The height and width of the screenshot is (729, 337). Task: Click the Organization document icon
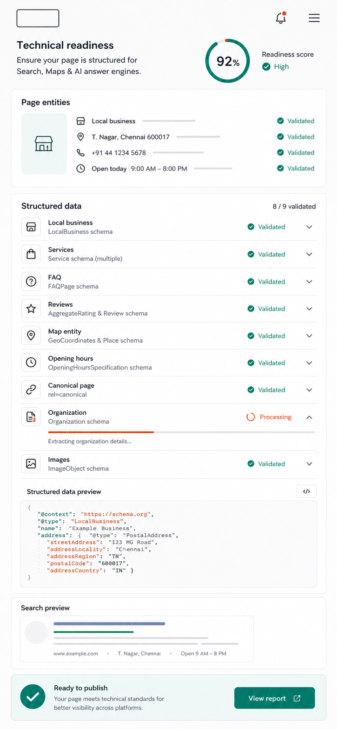[31, 417]
